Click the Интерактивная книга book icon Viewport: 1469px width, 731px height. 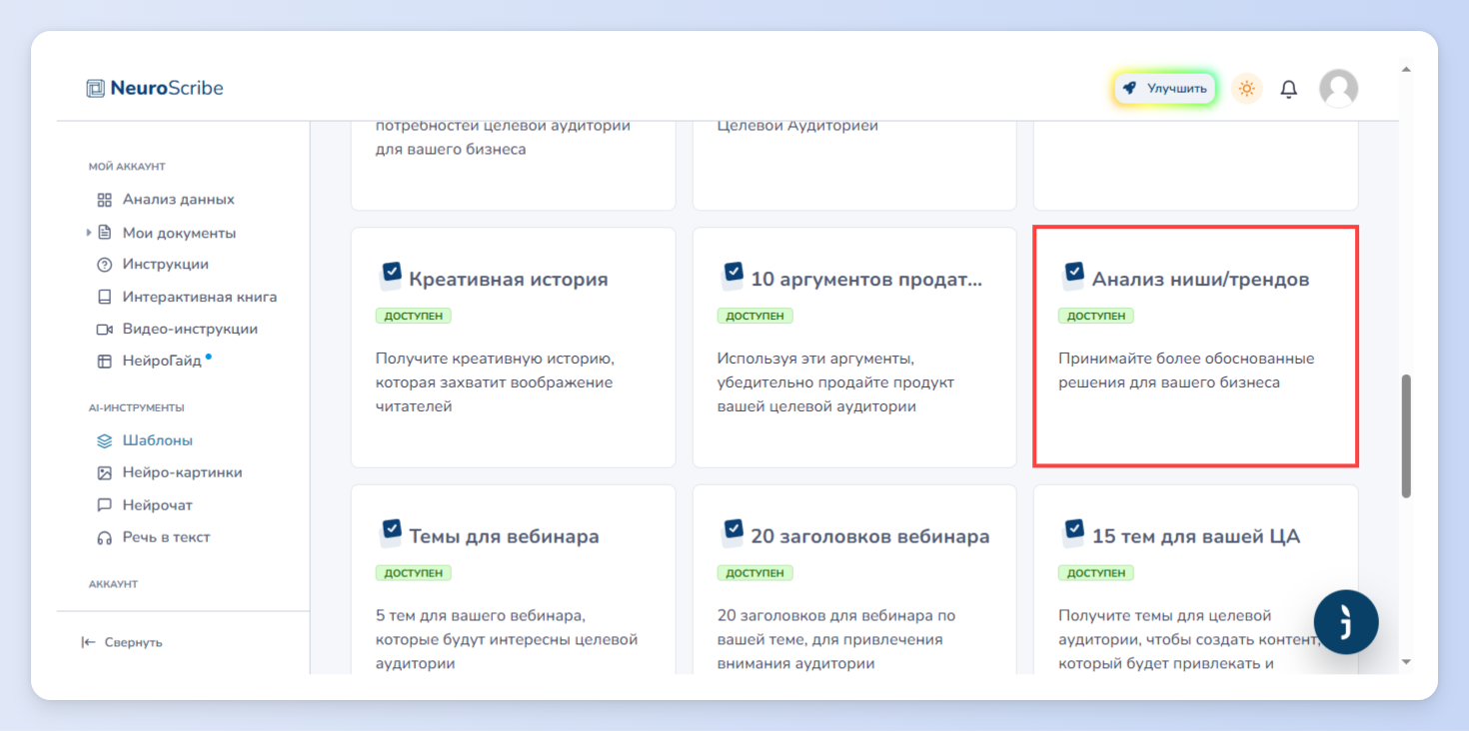[104, 297]
